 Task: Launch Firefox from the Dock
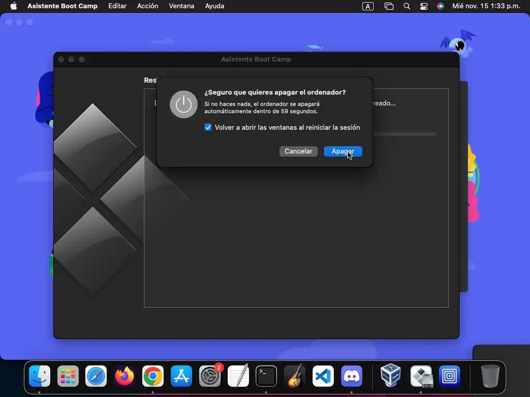tap(124, 376)
